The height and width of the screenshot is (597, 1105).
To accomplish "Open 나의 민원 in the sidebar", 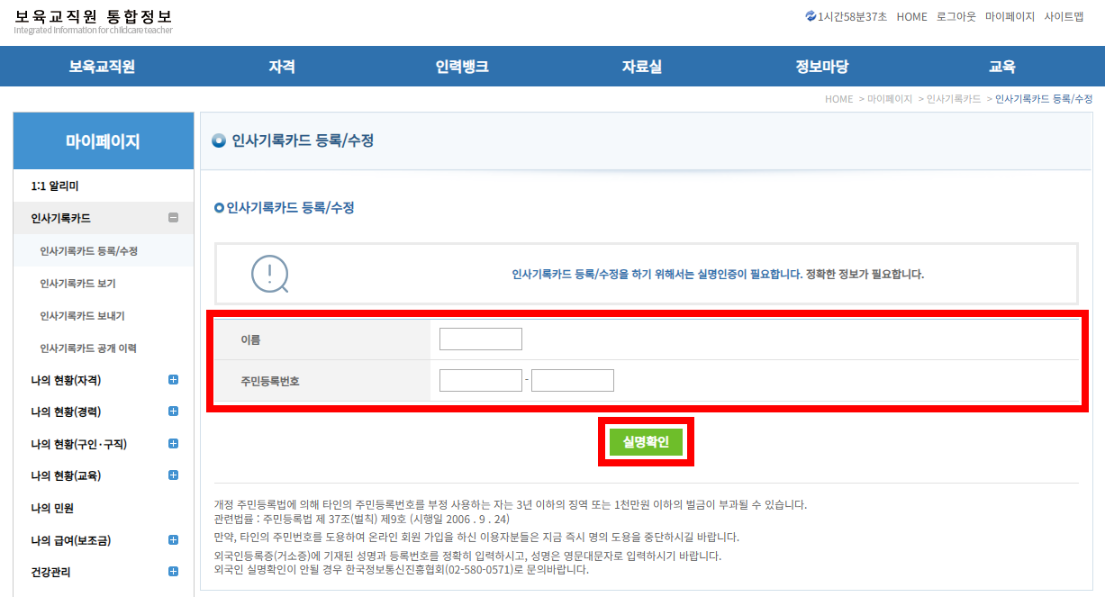I will coord(52,508).
